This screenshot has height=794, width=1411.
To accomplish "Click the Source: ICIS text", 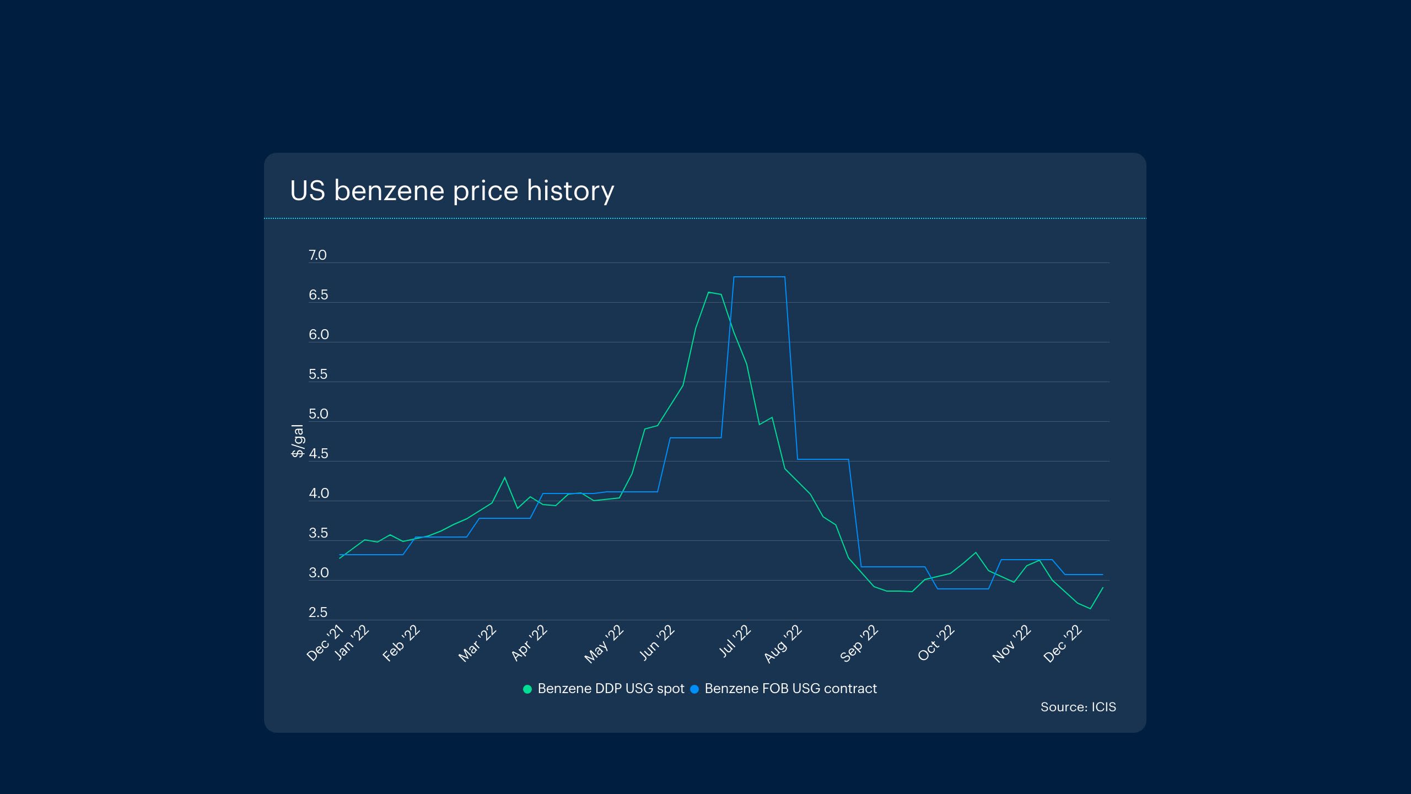I will point(1078,707).
